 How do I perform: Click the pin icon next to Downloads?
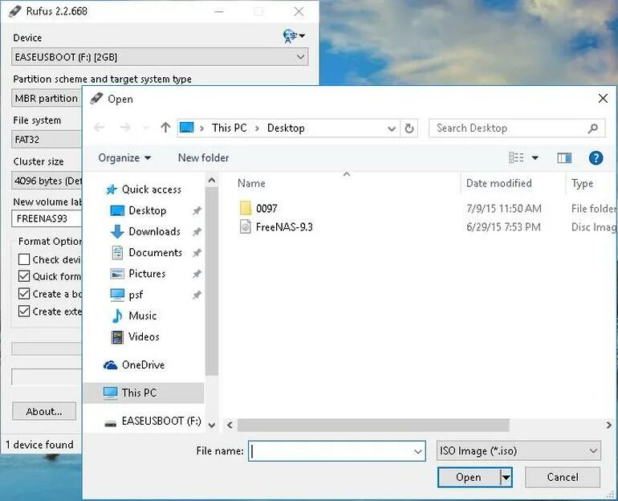click(197, 232)
